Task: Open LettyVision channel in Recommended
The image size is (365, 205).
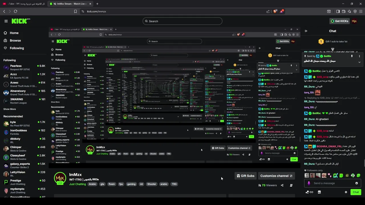Action: point(24,174)
